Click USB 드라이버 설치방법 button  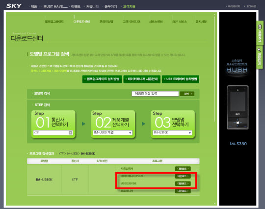click(x=181, y=79)
